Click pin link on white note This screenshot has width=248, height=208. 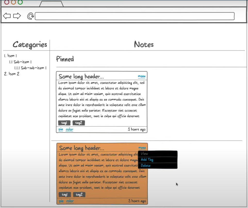tap(61, 130)
